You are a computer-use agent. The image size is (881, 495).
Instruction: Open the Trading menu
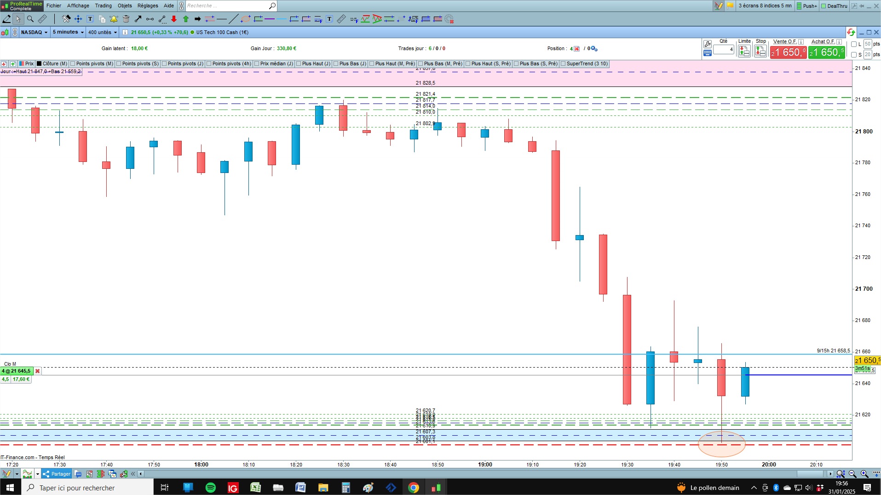tap(104, 6)
